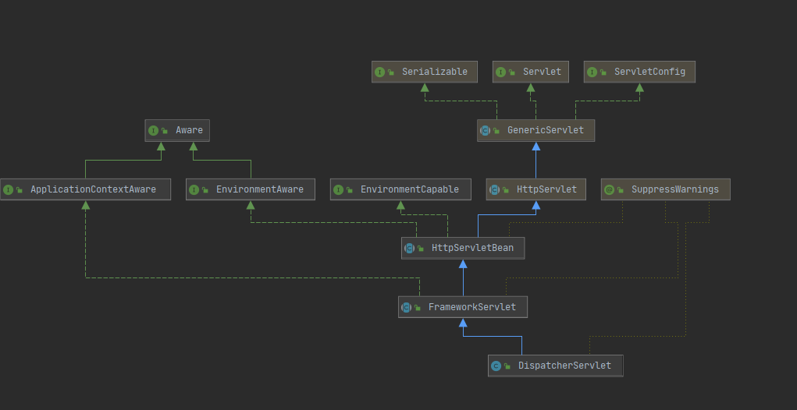The image size is (797, 410).
Task: Select the EnvironmentAware node label
Action: [x=259, y=189]
